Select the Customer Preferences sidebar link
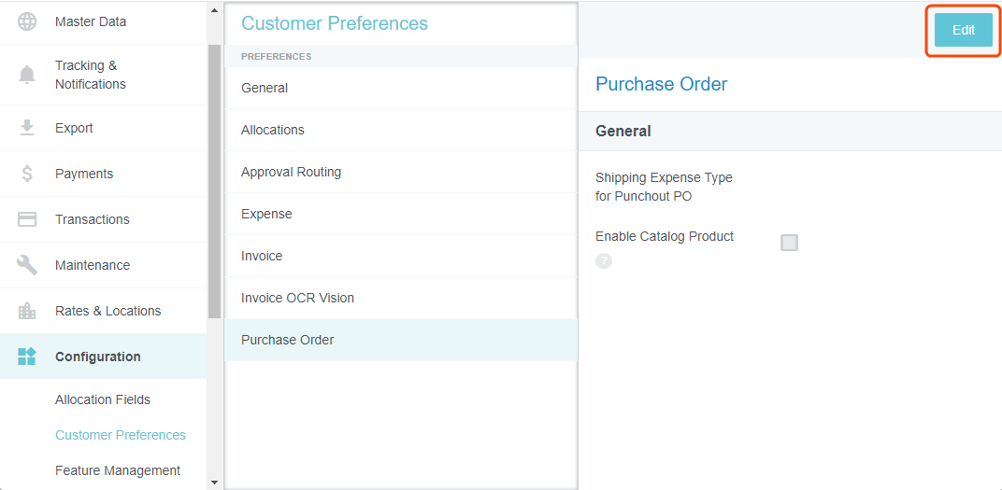The image size is (1002, 490). (x=121, y=435)
